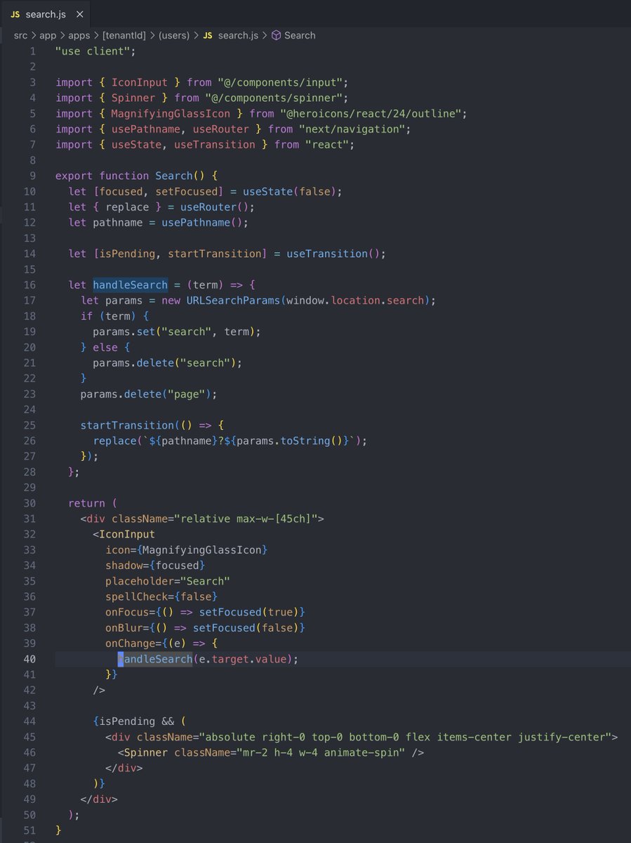Click spellCheck={false} prop

coord(161,596)
